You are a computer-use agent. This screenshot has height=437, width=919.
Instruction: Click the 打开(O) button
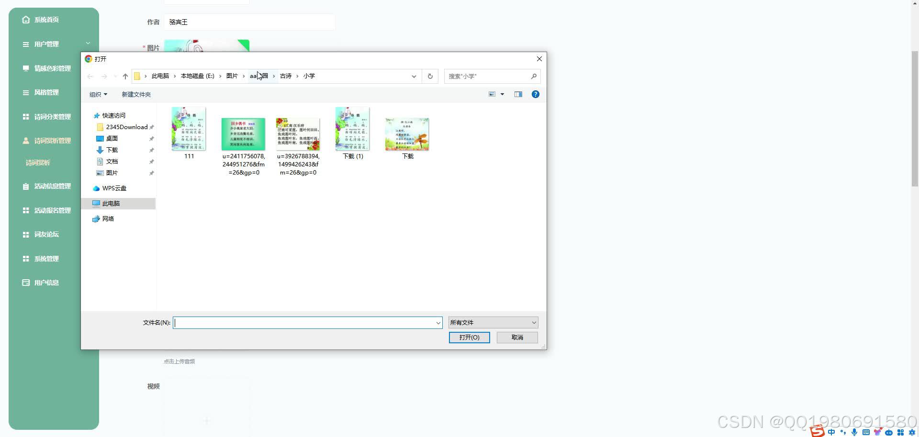469,338
